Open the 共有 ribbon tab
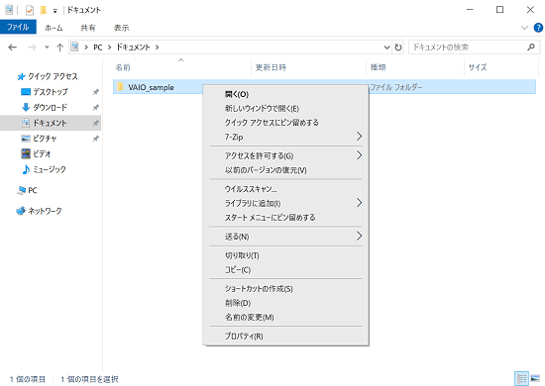The width and height of the screenshot is (545, 386). tap(88, 28)
